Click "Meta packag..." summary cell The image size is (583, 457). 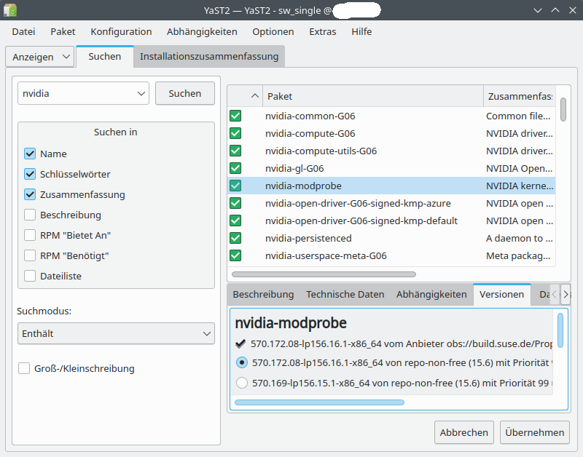(x=518, y=255)
